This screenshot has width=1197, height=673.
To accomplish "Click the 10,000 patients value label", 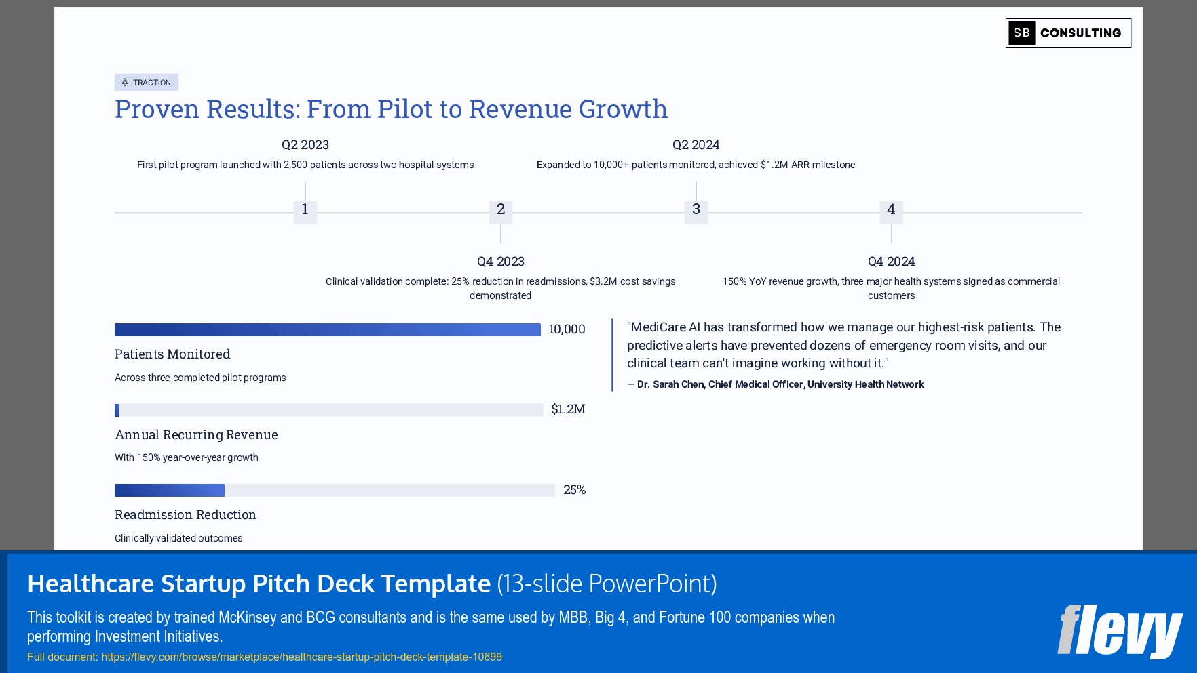I will 567,329.
